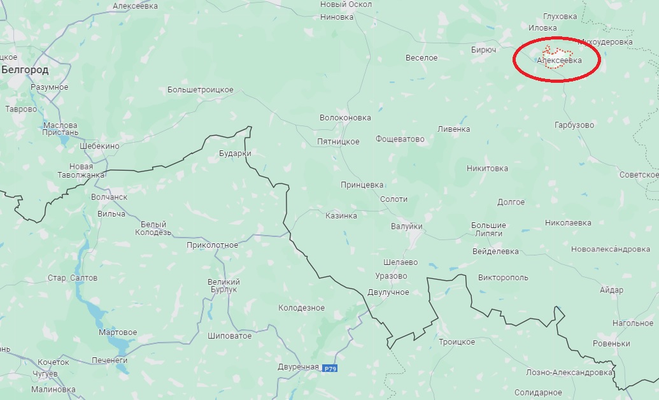Select the Волчанск town label
The height and width of the screenshot is (400, 659).
(x=109, y=197)
